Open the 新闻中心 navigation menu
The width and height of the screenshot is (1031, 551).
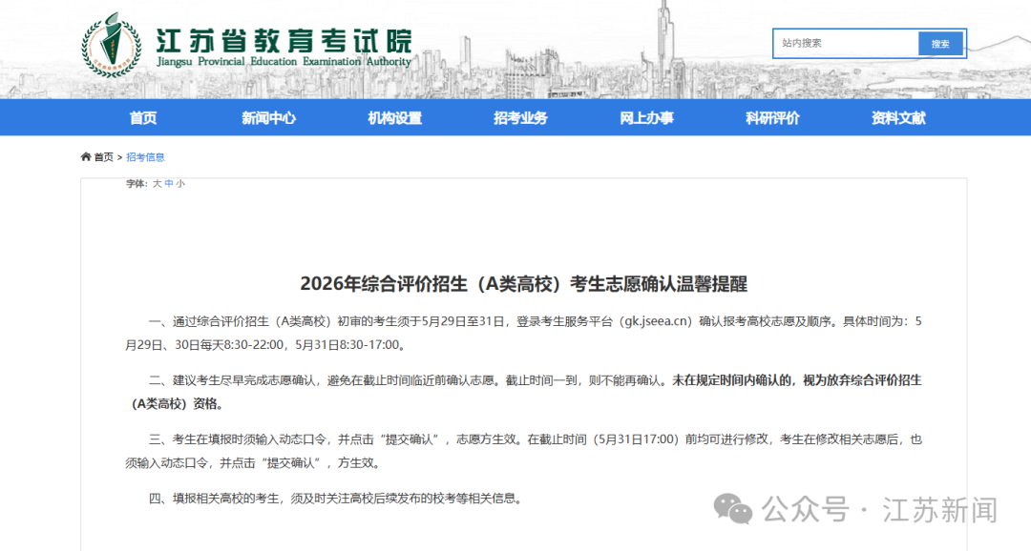click(268, 118)
